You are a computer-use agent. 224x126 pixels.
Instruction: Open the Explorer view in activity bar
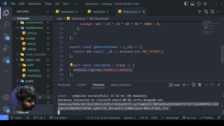point(6,13)
